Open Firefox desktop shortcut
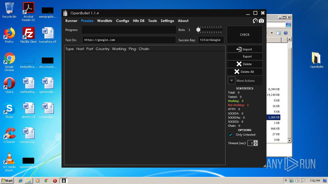 9,35
